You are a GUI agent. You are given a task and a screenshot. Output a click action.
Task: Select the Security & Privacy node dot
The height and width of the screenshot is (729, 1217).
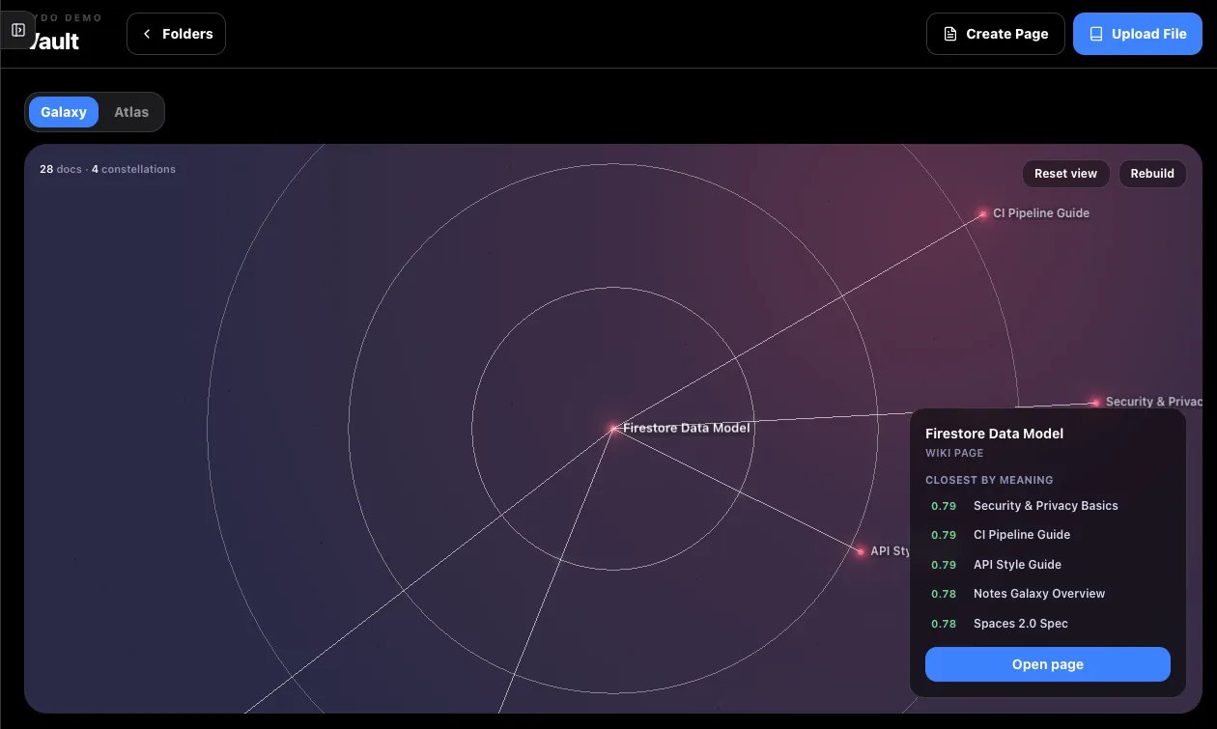click(1095, 402)
